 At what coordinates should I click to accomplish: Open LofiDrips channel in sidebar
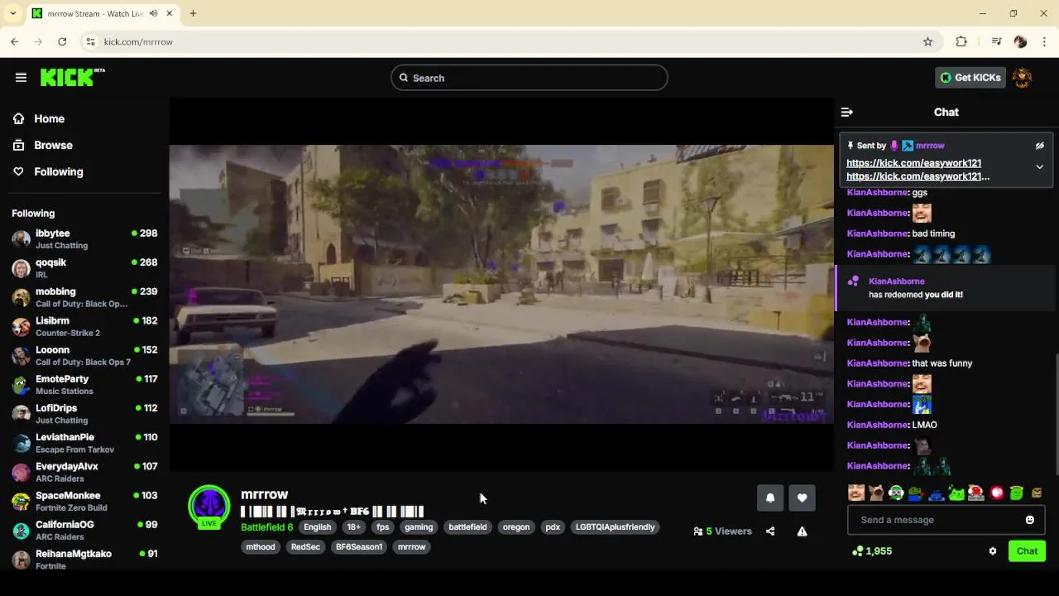click(x=84, y=414)
